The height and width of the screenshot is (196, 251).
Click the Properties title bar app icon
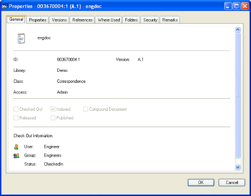tap(5, 6)
